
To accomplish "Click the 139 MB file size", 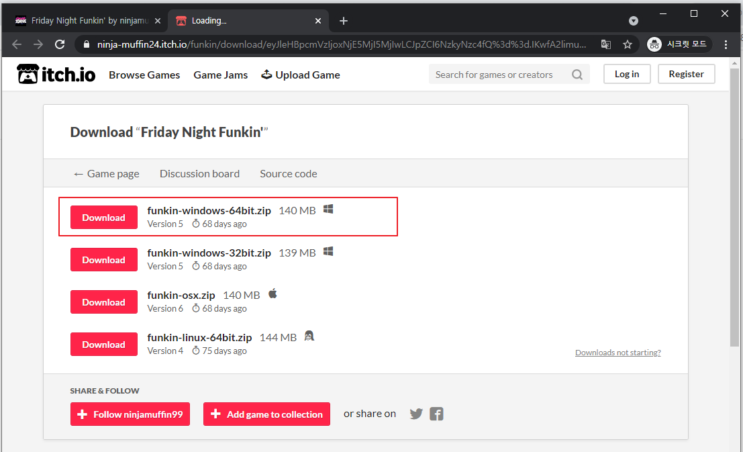I will pyautogui.click(x=297, y=253).
